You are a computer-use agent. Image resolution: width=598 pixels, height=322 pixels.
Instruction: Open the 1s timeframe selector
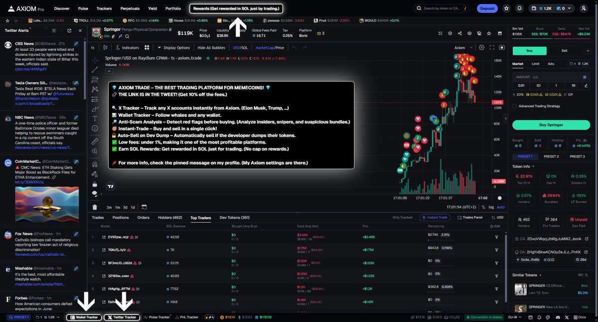(x=93, y=48)
